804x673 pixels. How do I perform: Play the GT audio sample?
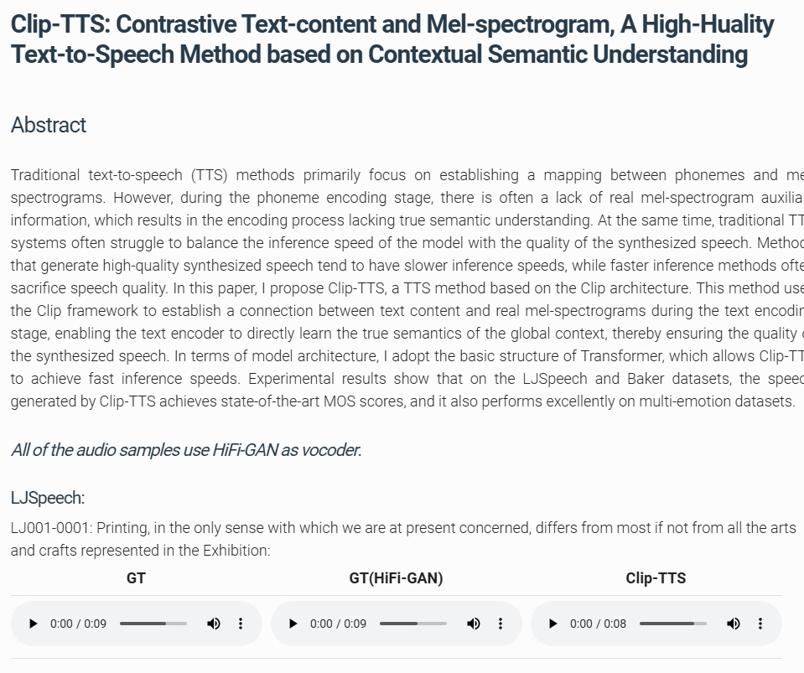(x=34, y=624)
